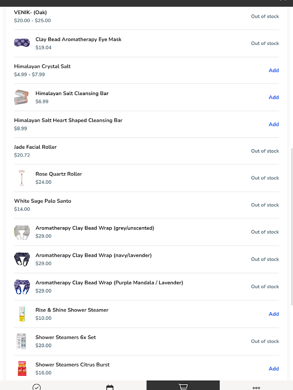Tap the grey Clay Bead Wrap image
This screenshot has height=390, width=293.
pyautogui.click(x=22, y=232)
